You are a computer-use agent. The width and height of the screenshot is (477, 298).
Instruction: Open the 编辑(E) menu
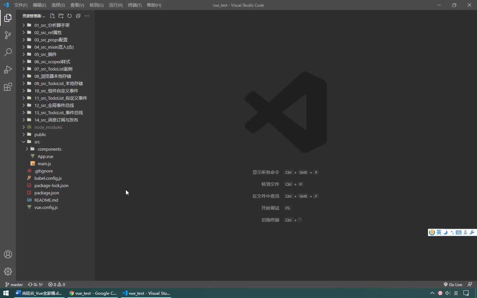click(x=39, y=5)
